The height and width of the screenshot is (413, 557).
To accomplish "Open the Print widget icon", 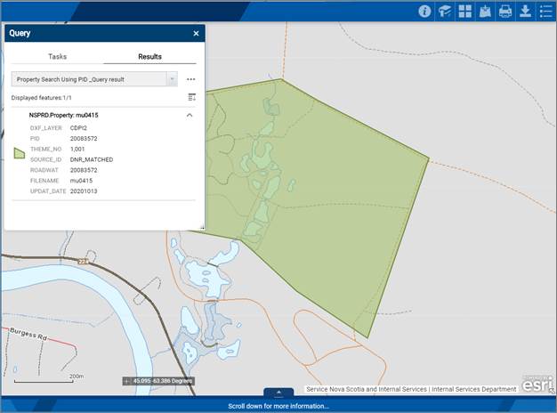I will (x=505, y=12).
